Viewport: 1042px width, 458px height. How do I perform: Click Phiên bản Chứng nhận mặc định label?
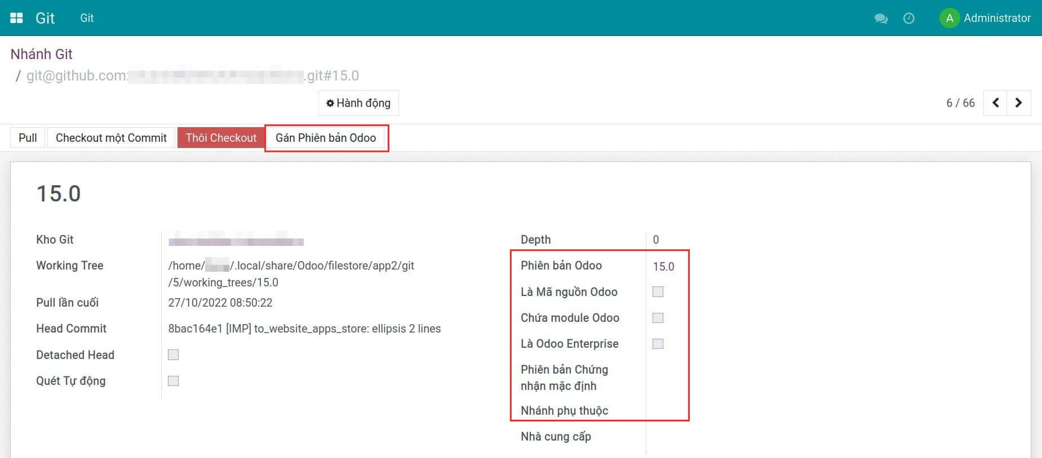[564, 378]
